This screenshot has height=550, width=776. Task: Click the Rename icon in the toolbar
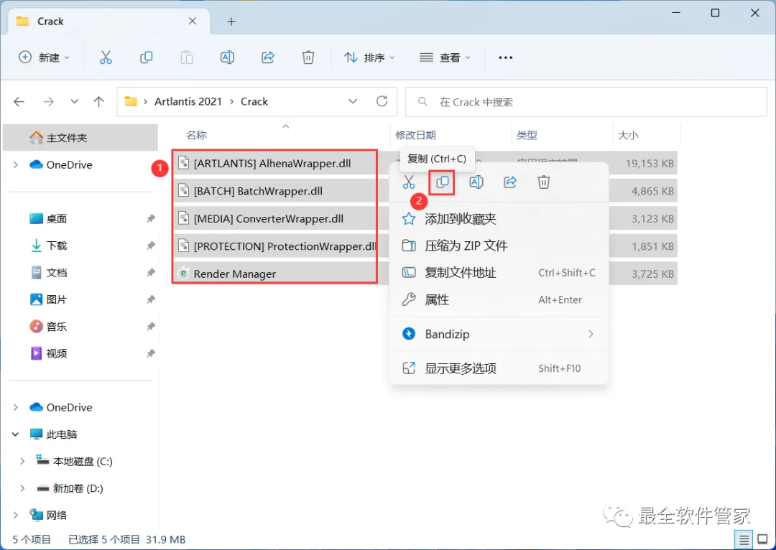click(x=227, y=57)
